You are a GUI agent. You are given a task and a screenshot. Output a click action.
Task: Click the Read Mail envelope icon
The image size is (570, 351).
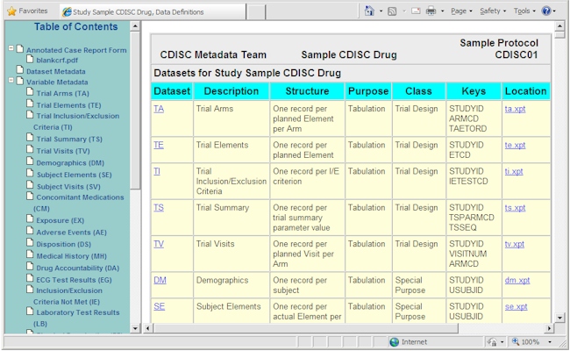point(416,11)
